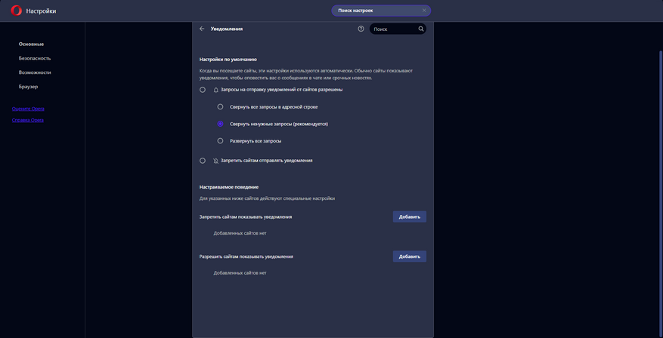
Task: Click Добавить for allowed notification sites
Action: click(409, 257)
